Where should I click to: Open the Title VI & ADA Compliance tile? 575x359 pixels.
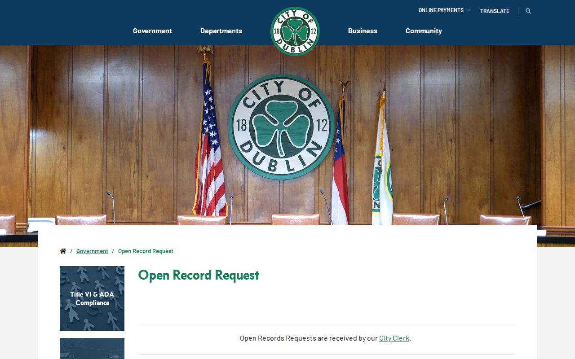pyautogui.click(x=92, y=298)
